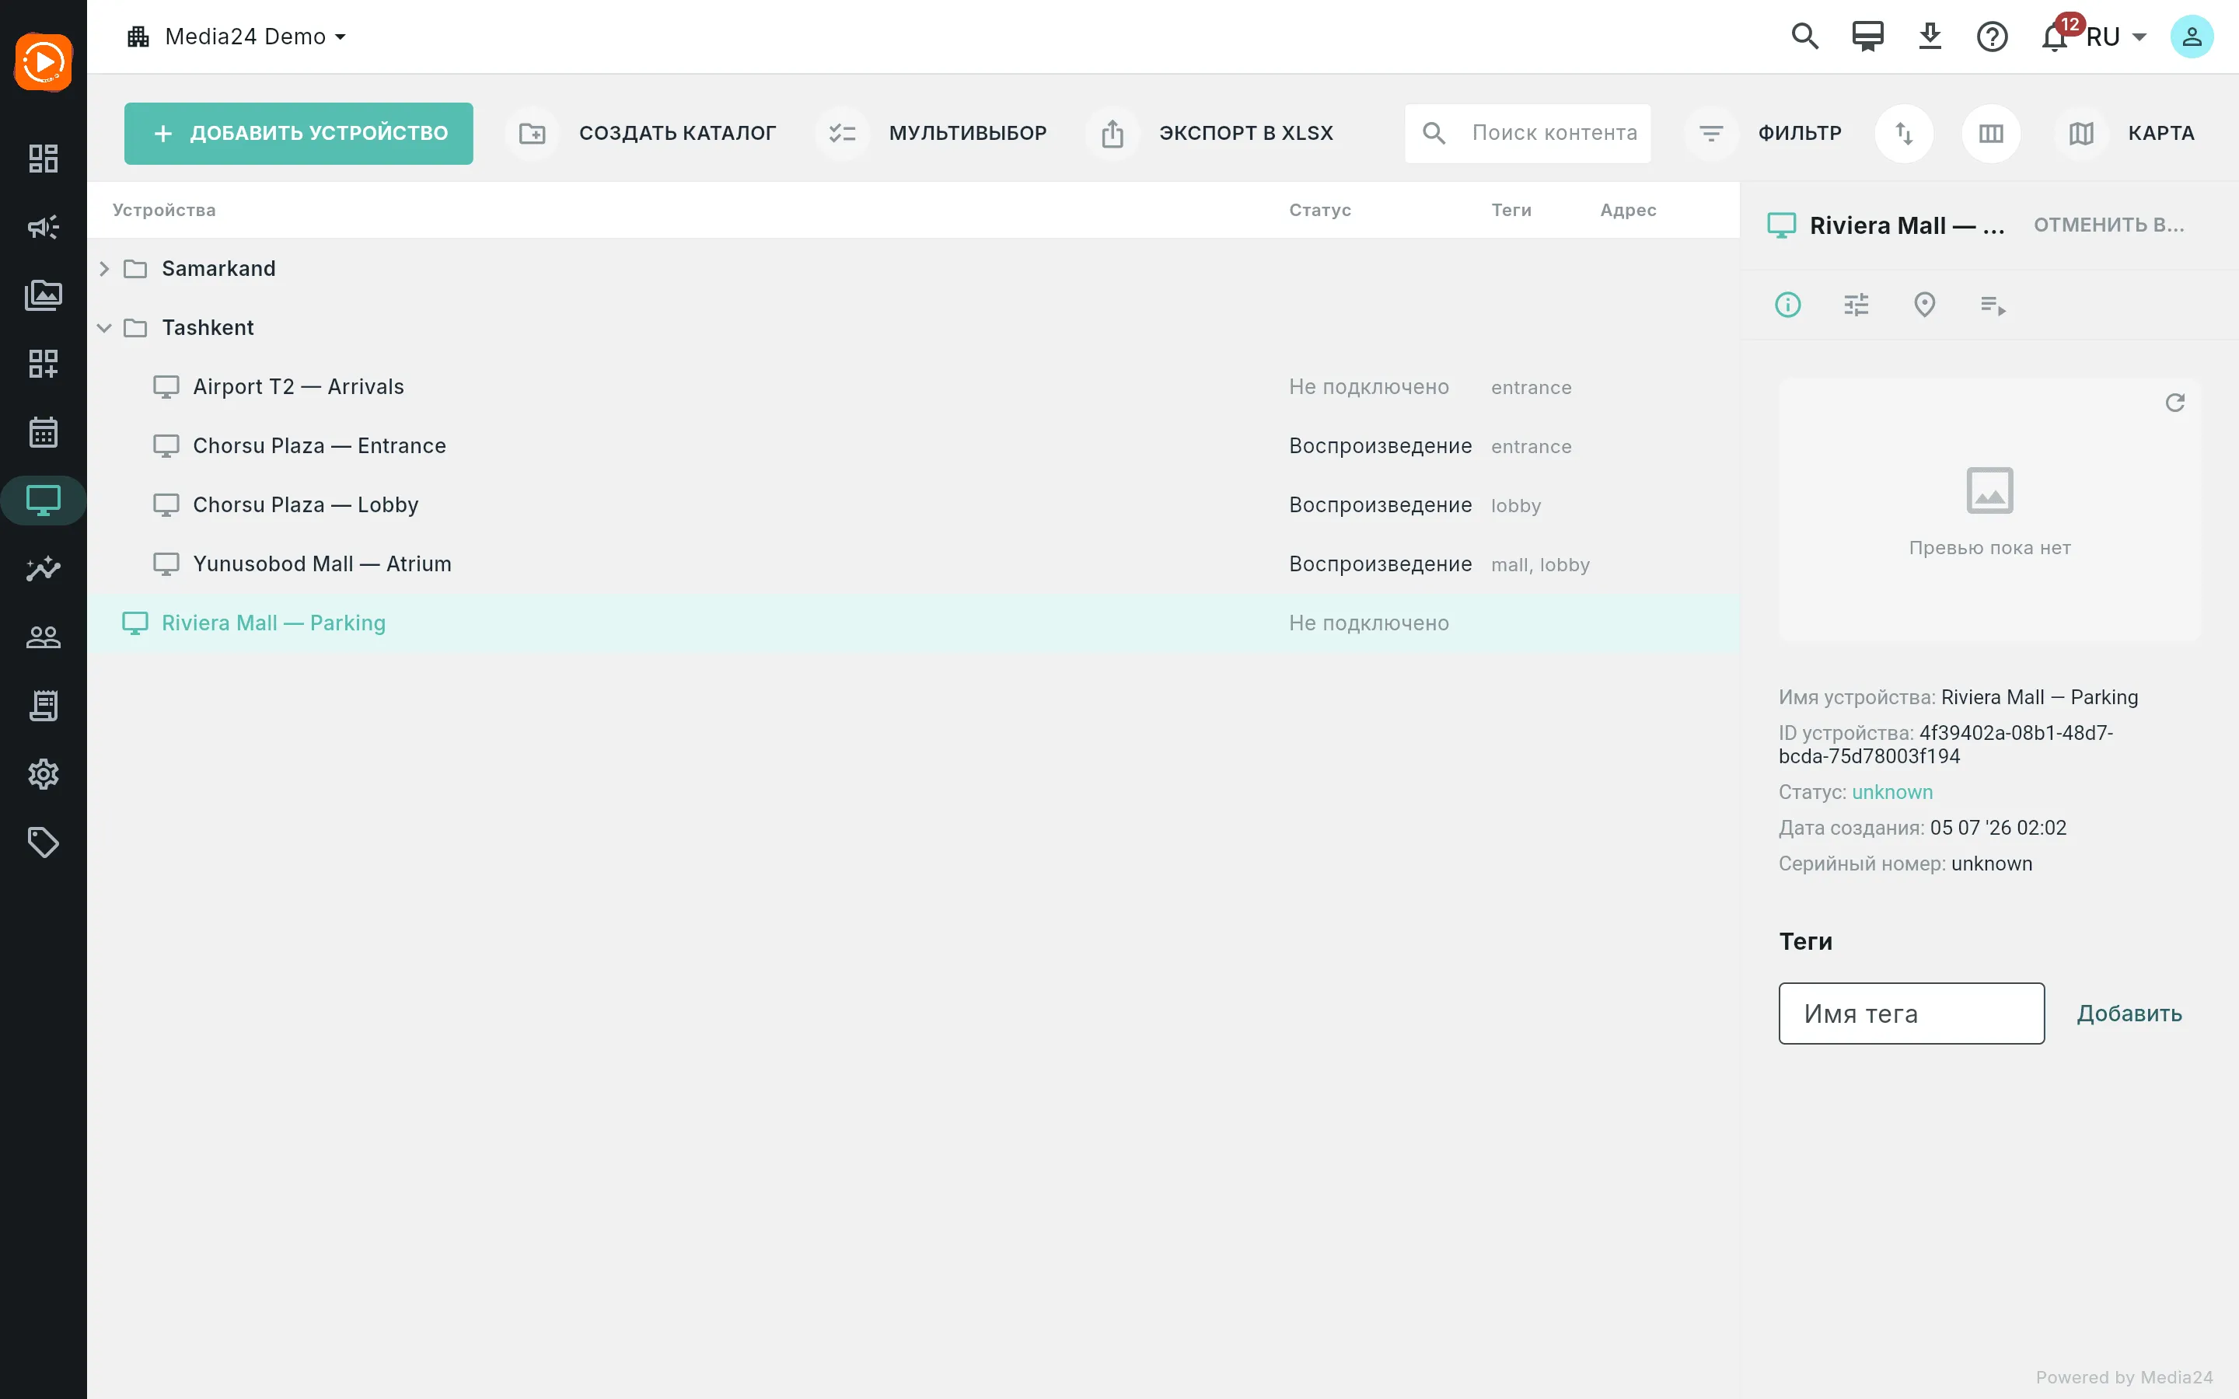The height and width of the screenshot is (1399, 2239).
Task: Select device Chorsu Plaza — Lobby
Action: 913,505
